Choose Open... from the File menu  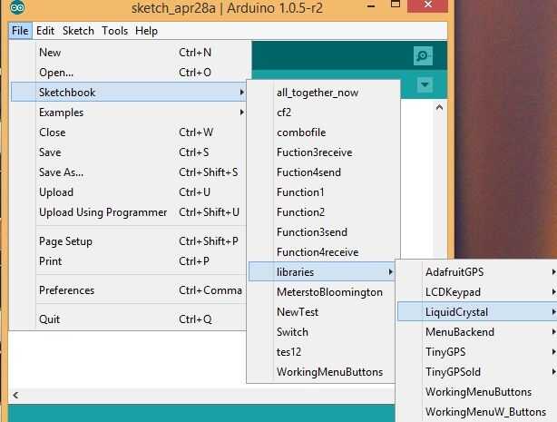129,73
